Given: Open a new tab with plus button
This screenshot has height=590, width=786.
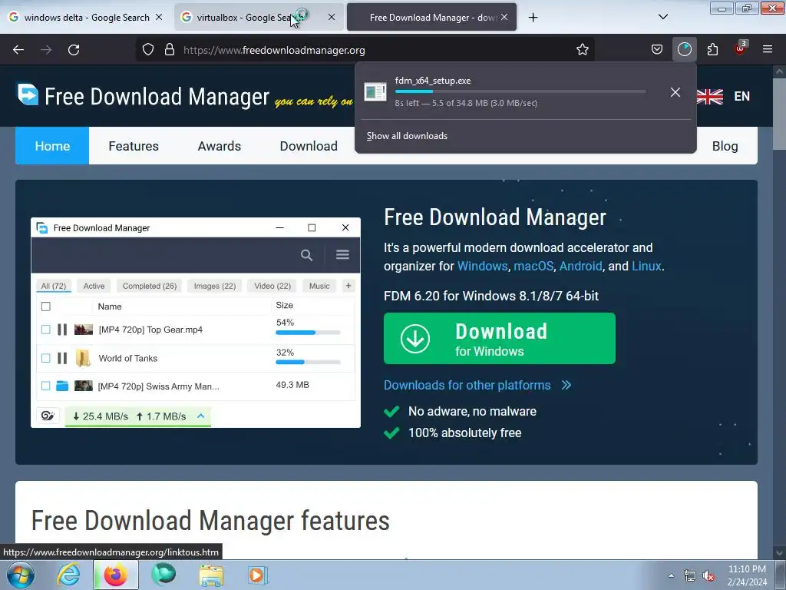Looking at the screenshot, I should (533, 18).
